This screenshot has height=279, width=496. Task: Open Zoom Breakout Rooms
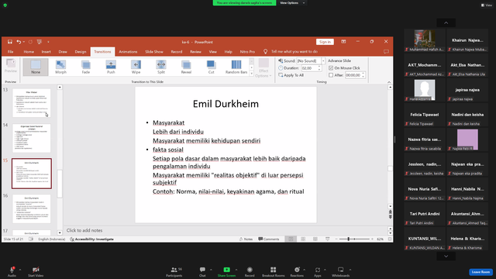274,272
